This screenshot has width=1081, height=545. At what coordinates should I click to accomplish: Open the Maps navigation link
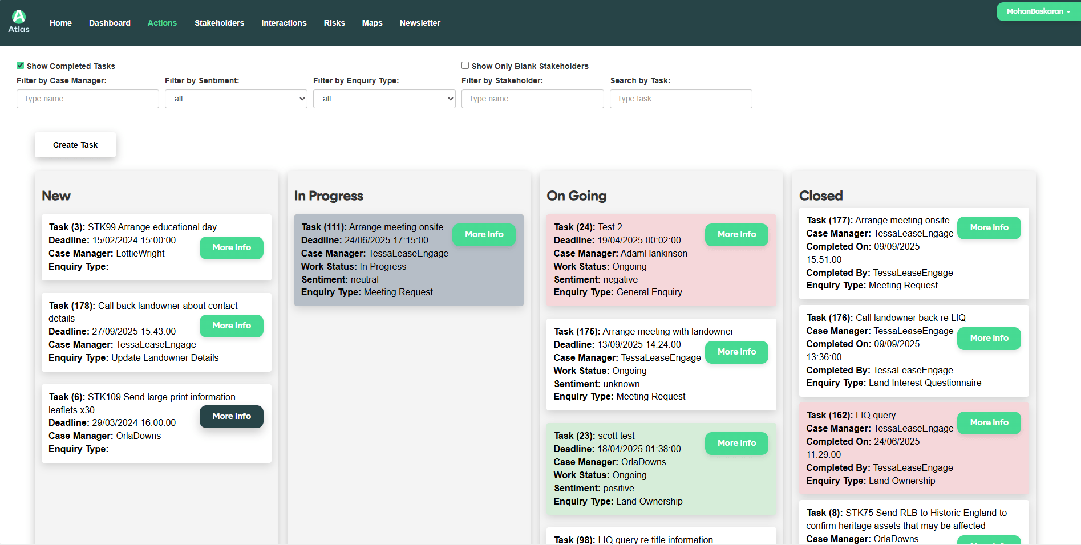(x=372, y=23)
